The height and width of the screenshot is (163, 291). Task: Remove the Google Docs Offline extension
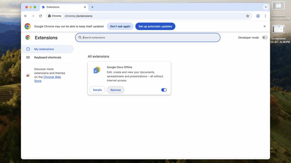pyautogui.click(x=116, y=90)
